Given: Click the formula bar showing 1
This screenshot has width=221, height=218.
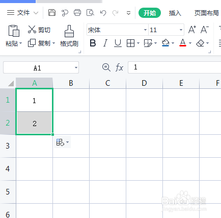Looking at the screenshot, I should [x=175, y=67].
